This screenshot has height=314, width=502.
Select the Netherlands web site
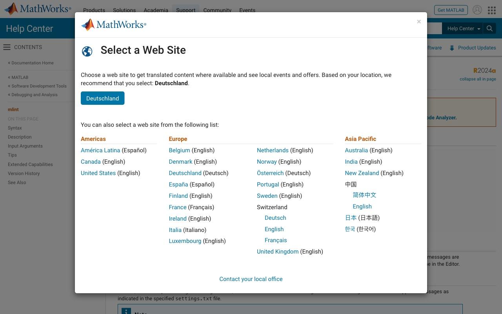(273, 150)
